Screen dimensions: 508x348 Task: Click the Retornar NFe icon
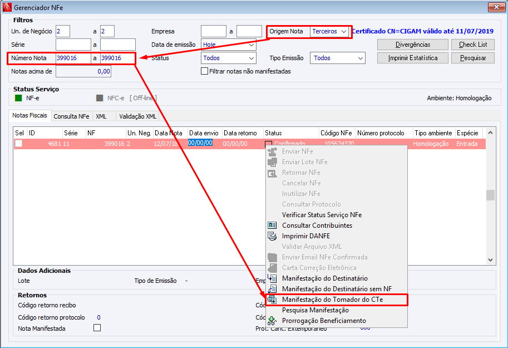tap(272, 173)
